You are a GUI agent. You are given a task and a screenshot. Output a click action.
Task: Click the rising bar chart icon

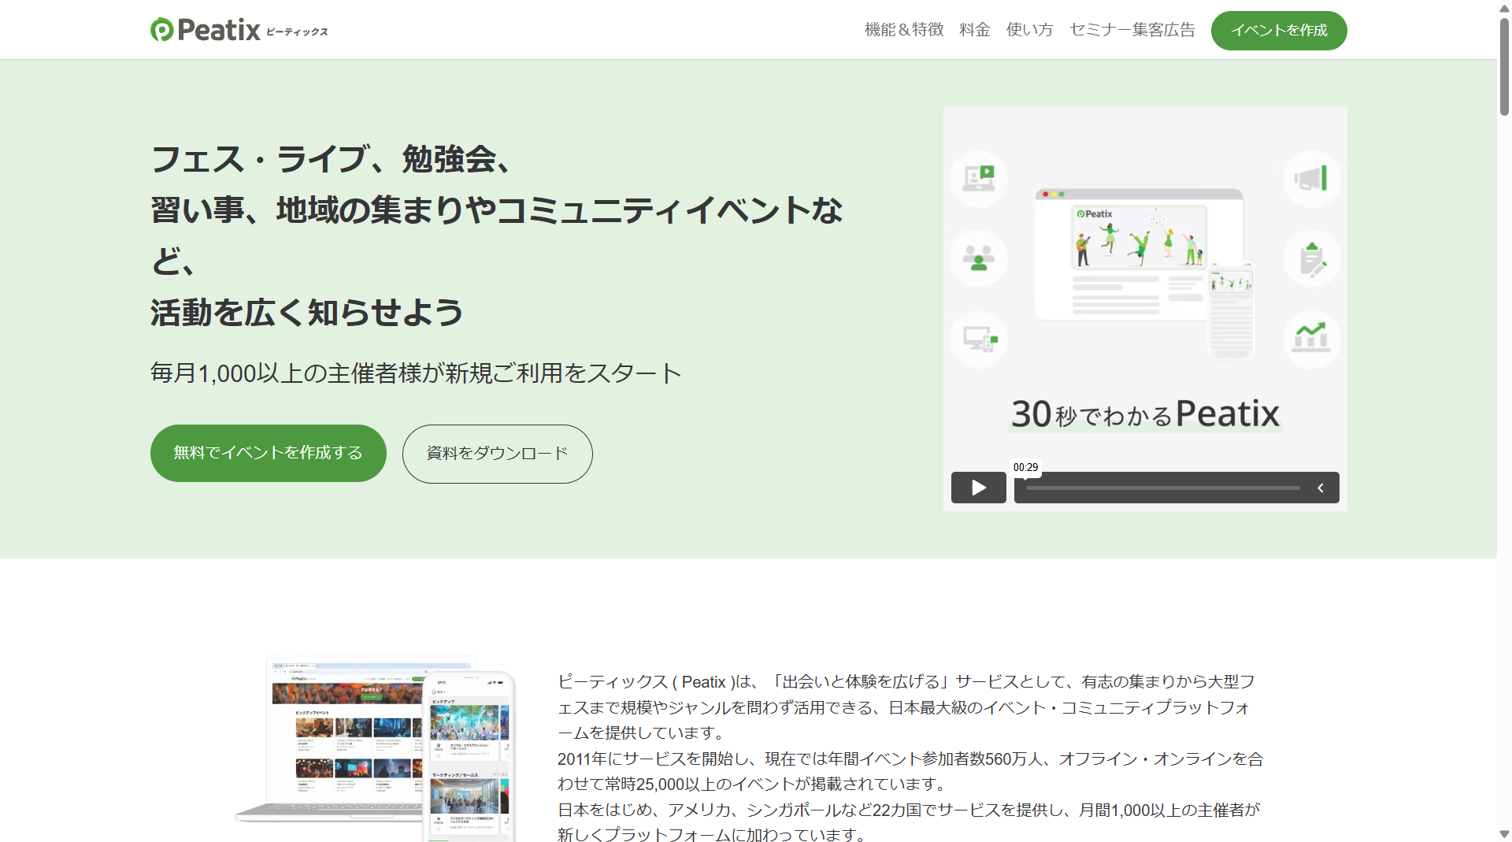pos(1311,338)
